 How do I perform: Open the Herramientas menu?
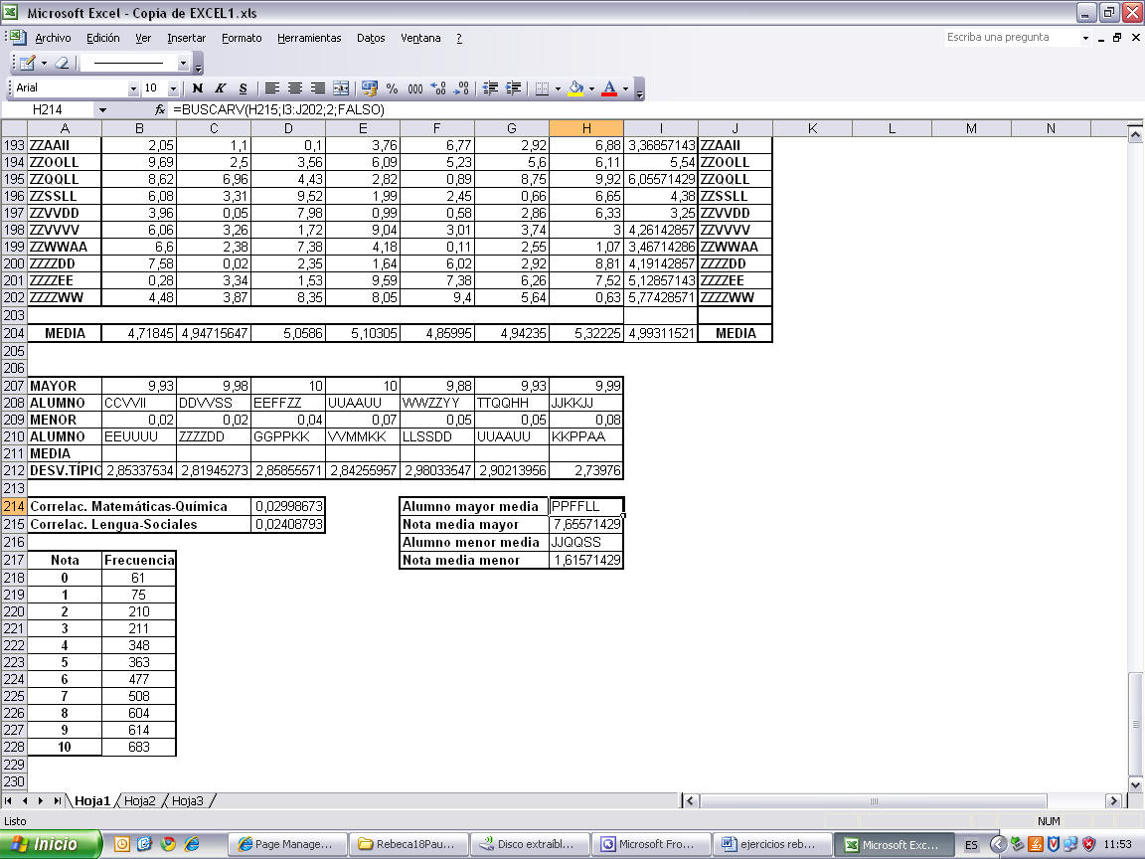tap(309, 38)
